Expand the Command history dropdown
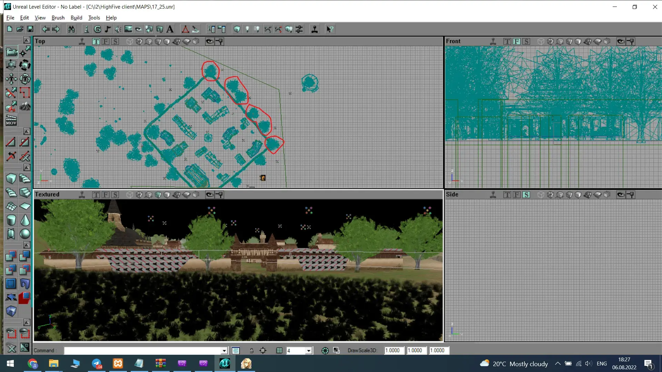 tap(224, 351)
